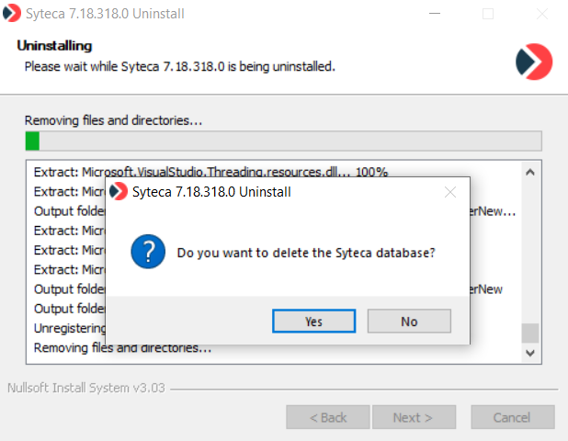Screen dimensions: 568x441
Task: Cancel the uninstallation
Action: click(x=512, y=417)
